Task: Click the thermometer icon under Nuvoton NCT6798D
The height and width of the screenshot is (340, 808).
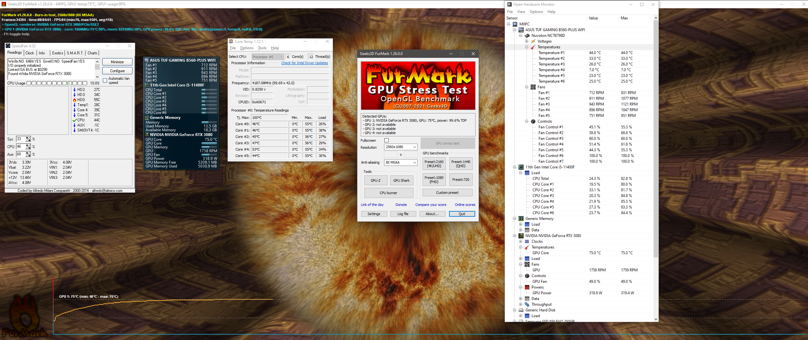Action: pos(533,47)
